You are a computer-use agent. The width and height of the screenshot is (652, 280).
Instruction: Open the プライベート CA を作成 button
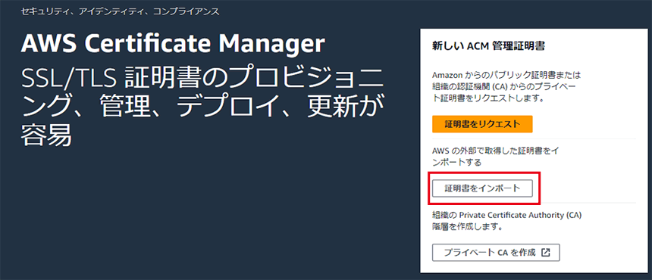[496, 252]
